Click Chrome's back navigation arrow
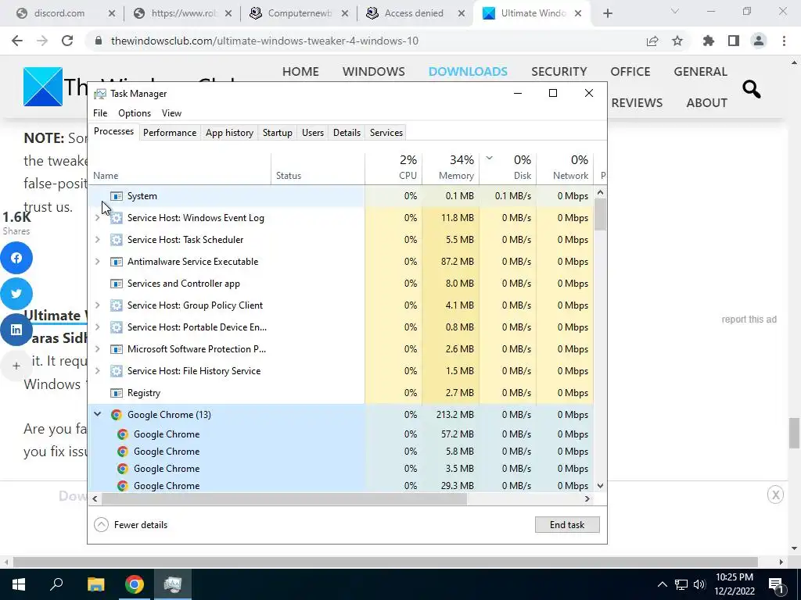 (x=17, y=41)
